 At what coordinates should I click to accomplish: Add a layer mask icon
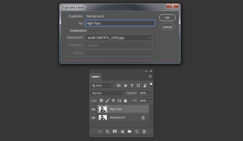pos(115,131)
